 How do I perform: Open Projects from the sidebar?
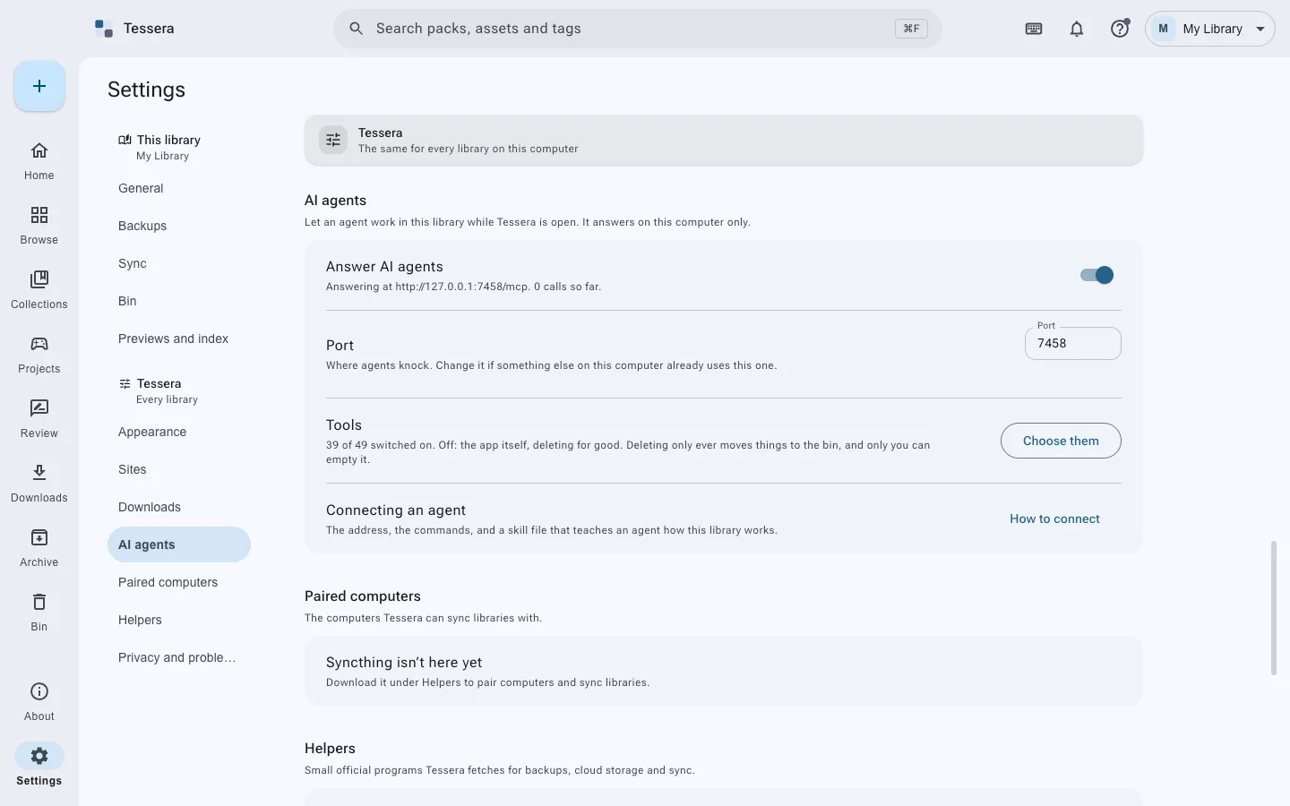coord(39,355)
